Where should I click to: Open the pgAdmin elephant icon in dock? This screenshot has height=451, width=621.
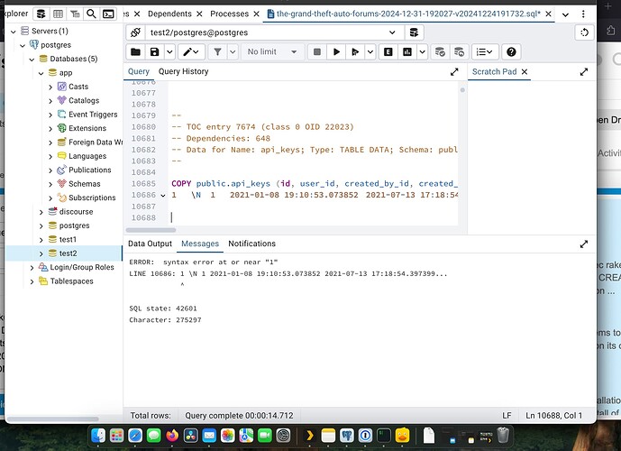click(x=347, y=436)
